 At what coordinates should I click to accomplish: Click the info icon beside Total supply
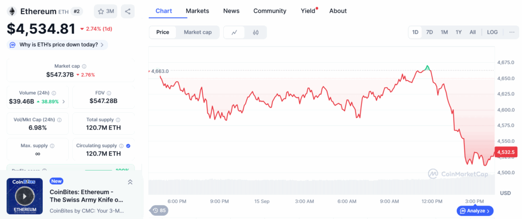coord(118,119)
